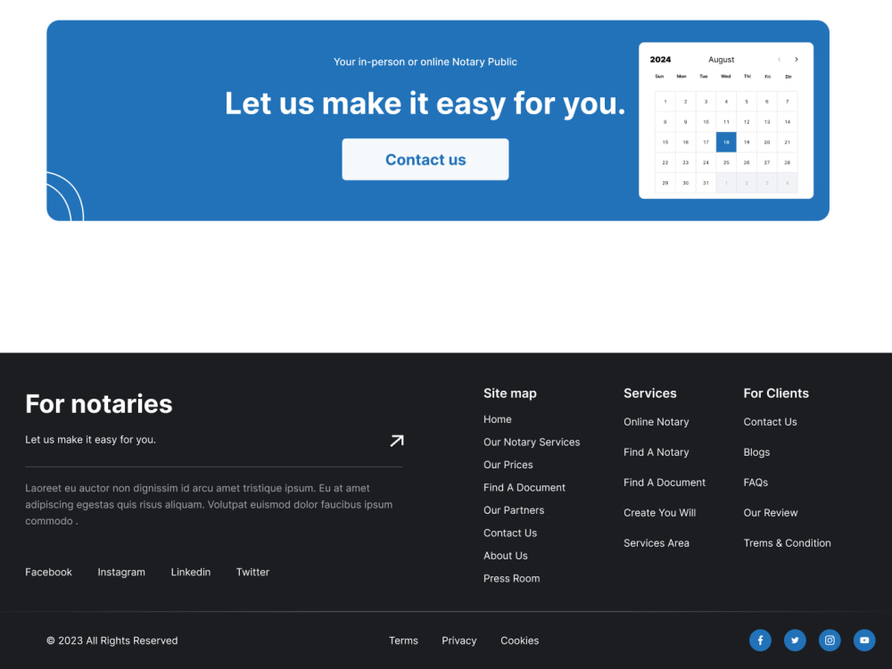Click the Twitter bird round icon

click(795, 640)
